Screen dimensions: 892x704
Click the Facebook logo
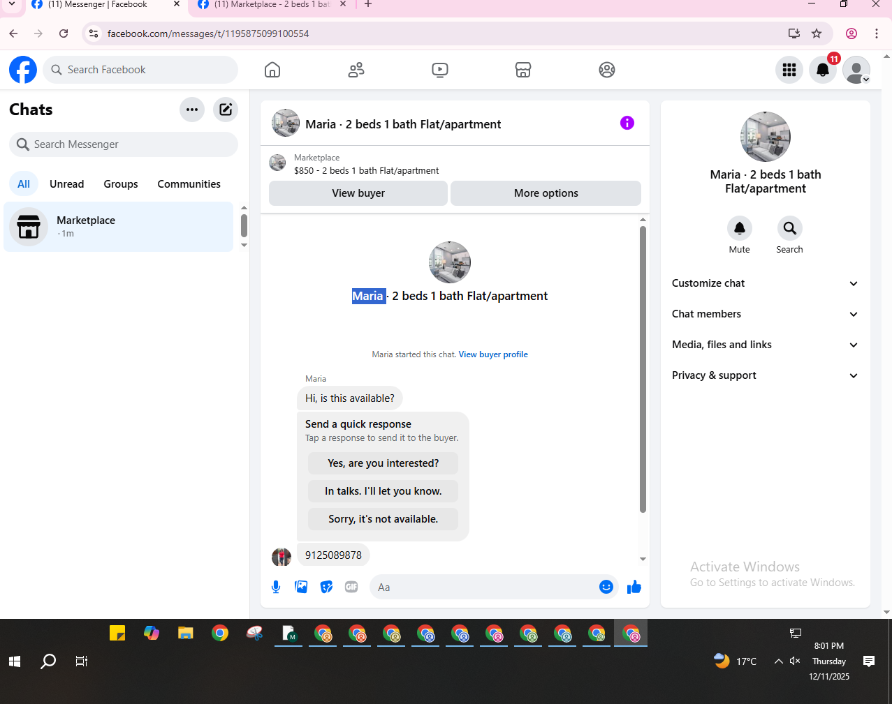tap(23, 70)
